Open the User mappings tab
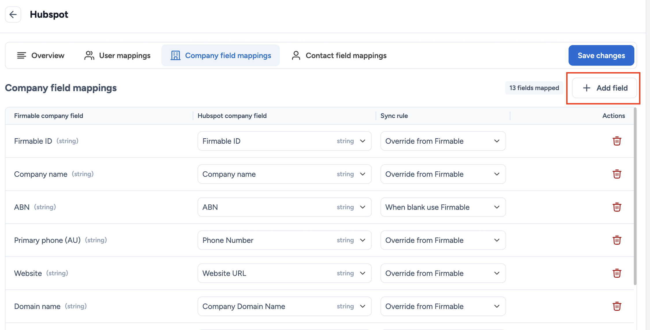 pyautogui.click(x=117, y=55)
